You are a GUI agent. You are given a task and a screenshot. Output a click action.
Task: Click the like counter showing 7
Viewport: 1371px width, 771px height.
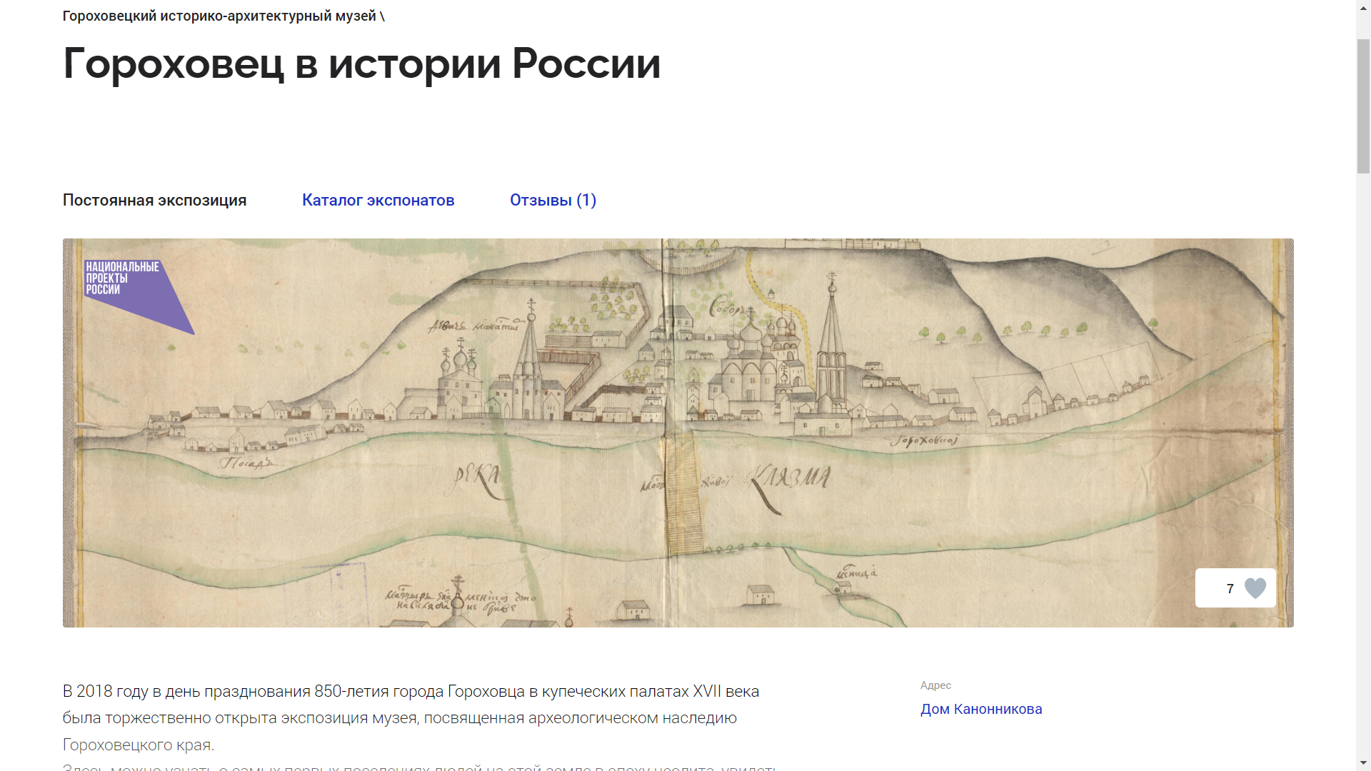pos(1230,588)
